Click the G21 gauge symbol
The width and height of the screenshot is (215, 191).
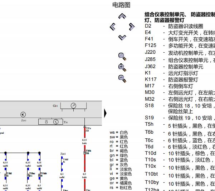coord(73,106)
